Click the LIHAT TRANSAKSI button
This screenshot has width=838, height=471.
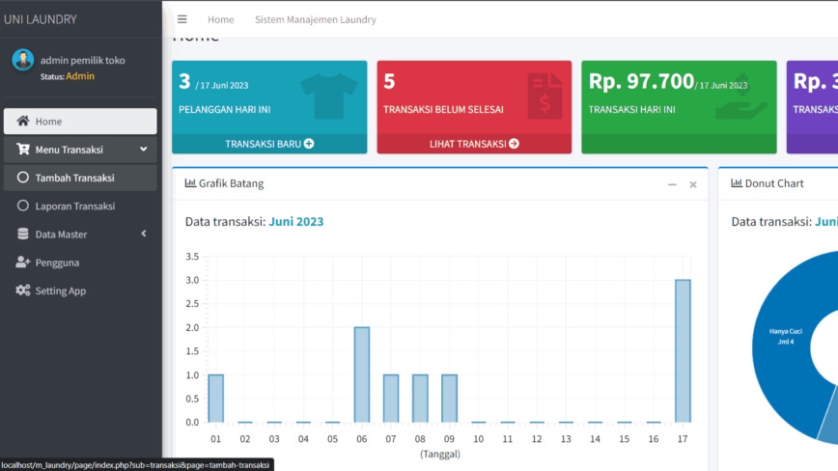[474, 144]
